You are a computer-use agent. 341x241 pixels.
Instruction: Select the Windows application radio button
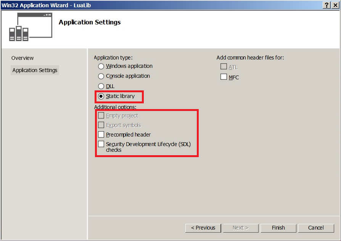point(101,66)
